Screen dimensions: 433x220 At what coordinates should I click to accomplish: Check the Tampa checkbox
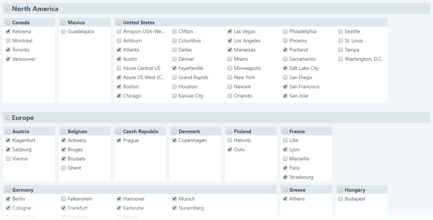click(x=341, y=50)
